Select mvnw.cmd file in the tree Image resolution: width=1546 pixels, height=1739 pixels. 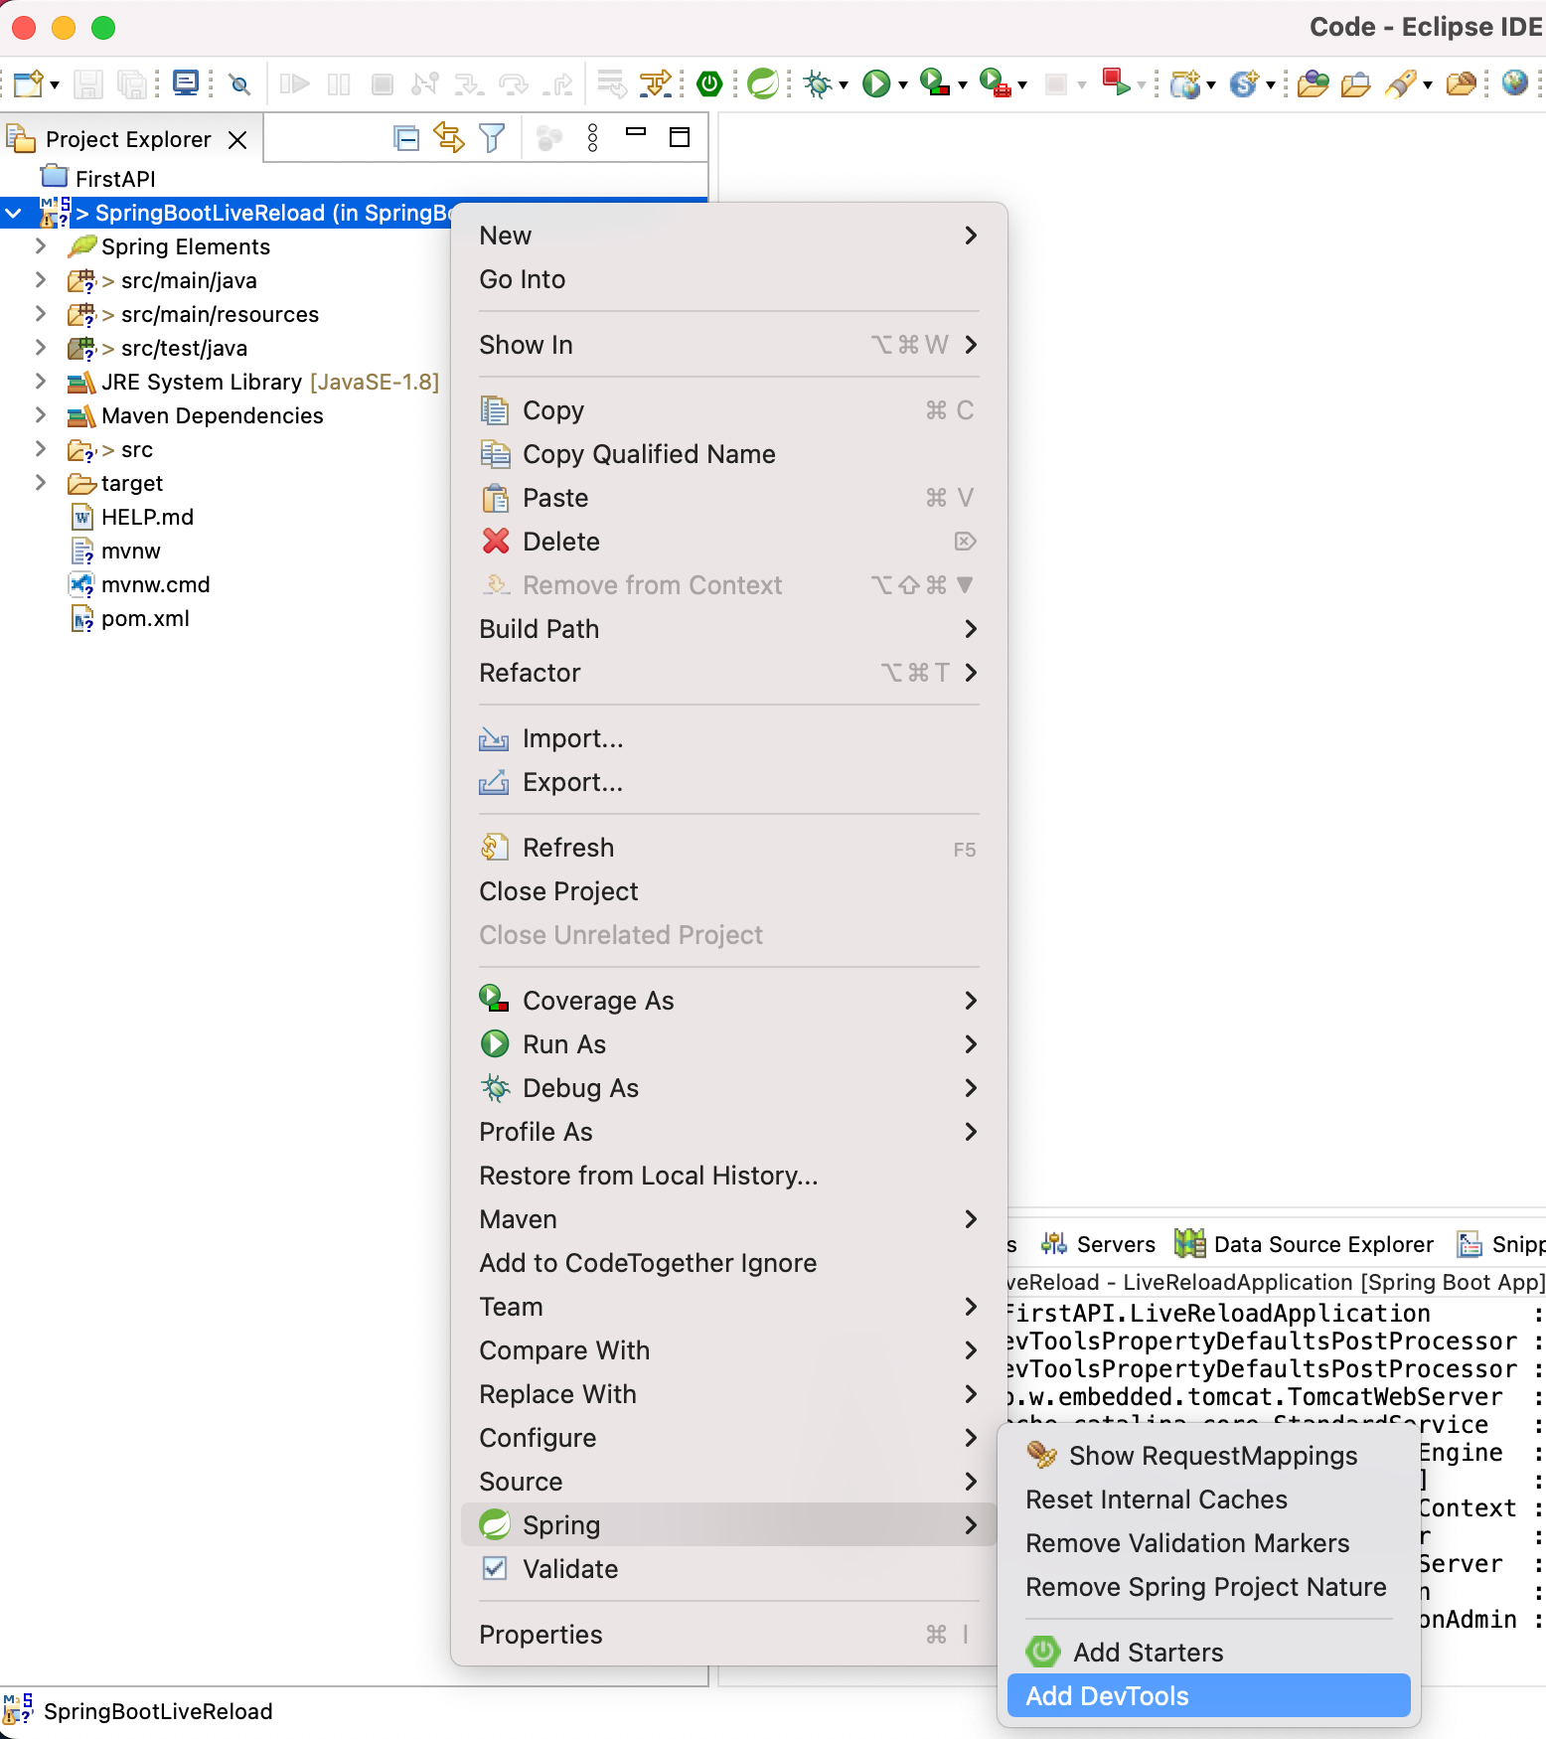140,584
